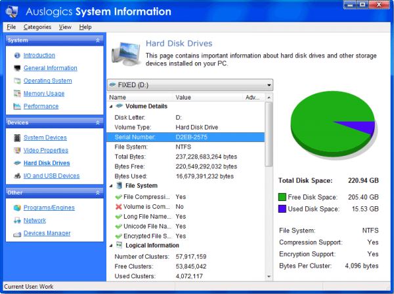Click the General Information monitor icon
Image resolution: width=394 pixels, height=294 pixels.
[17, 68]
